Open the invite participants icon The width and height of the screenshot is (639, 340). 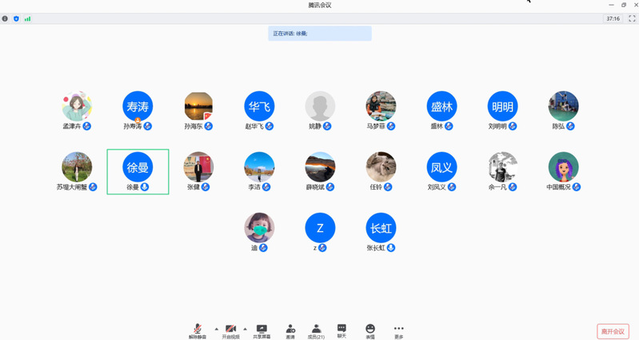(290, 330)
